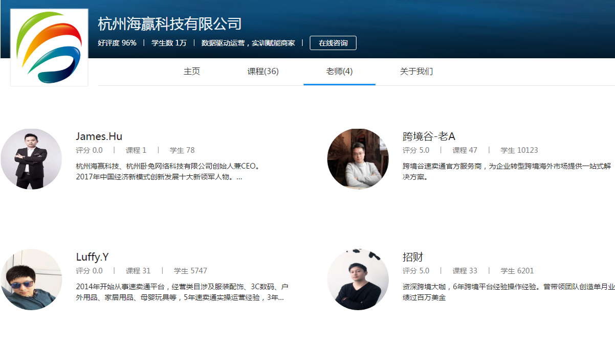Screen dimensions: 615x349
Task: Open the 课程(36) tab
Action: (263, 72)
